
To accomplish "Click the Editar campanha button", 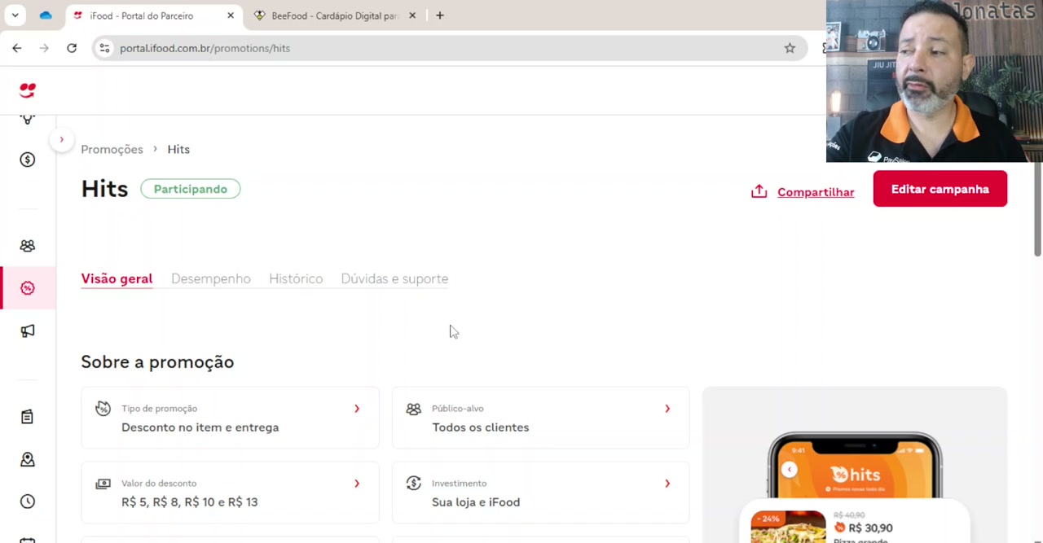I will pyautogui.click(x=940, y=189).
